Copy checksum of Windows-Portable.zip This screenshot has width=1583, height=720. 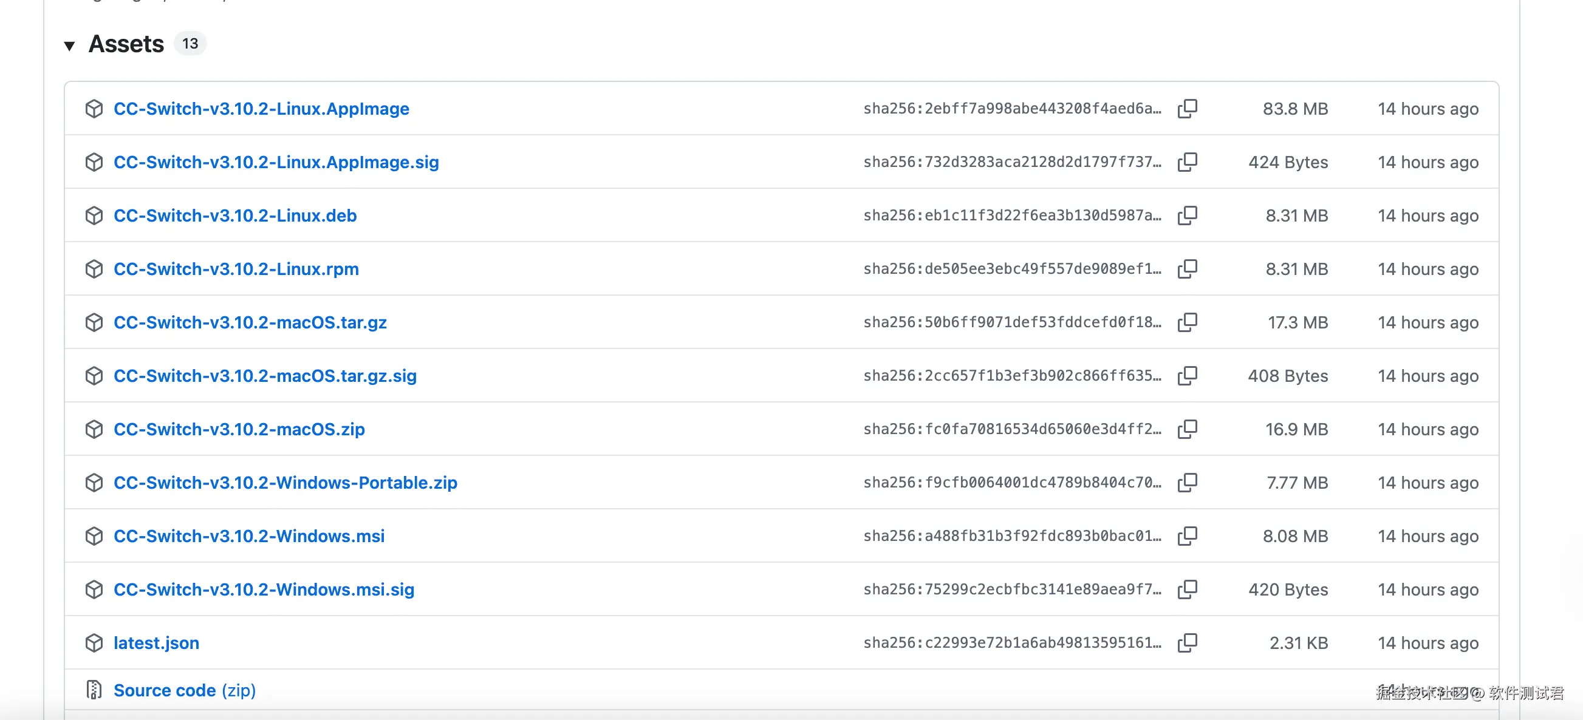1186,483
